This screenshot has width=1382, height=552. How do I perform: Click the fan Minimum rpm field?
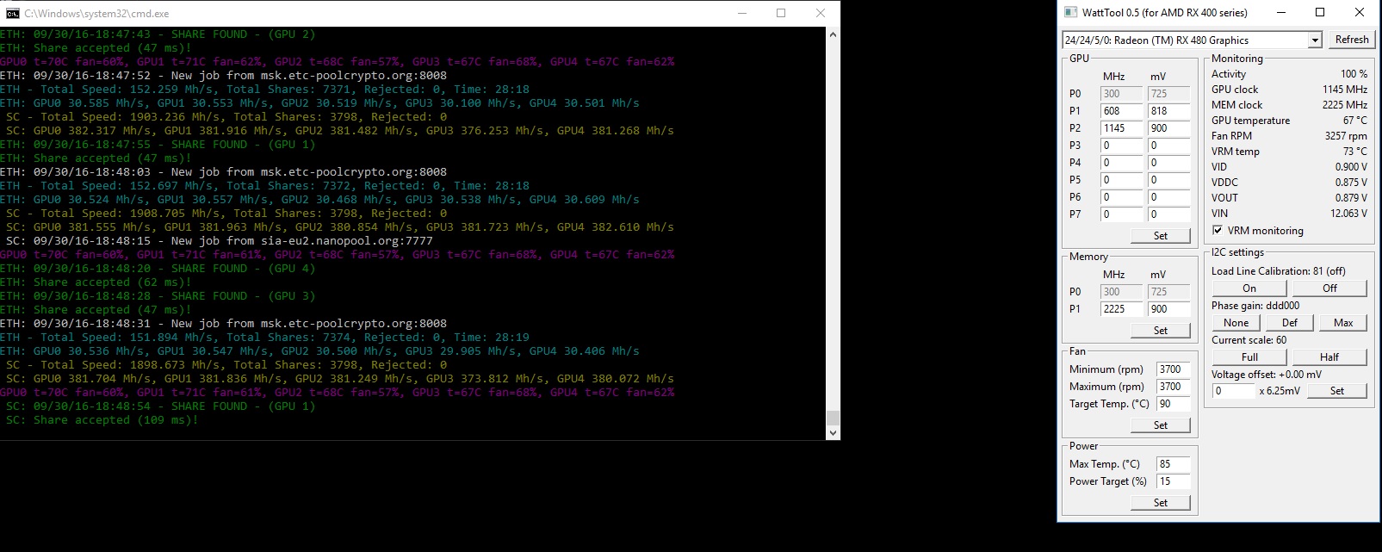coord(1173,369)
